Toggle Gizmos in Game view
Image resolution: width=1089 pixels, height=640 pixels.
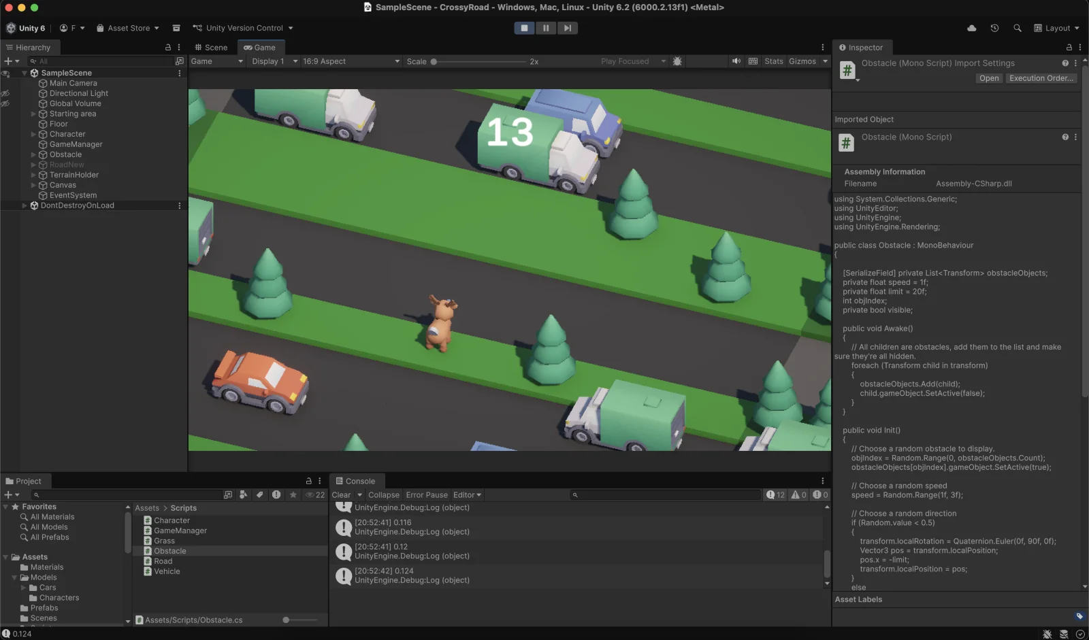point(802,61)
